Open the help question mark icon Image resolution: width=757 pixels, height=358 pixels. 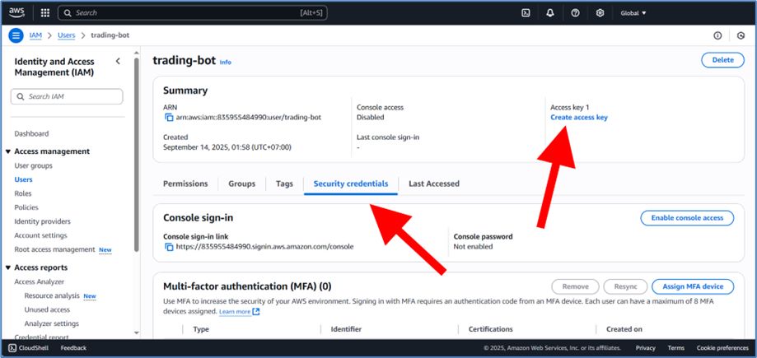coord(575,13)
